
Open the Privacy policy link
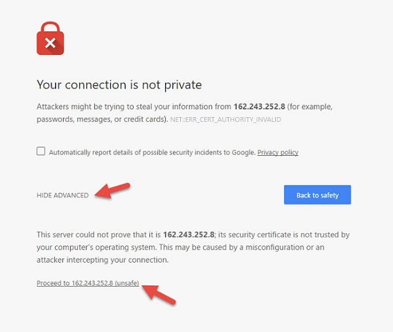[278, 153]
